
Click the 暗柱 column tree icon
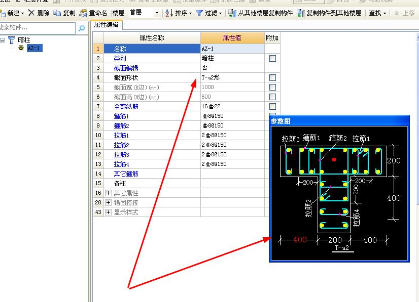[12, 40]
